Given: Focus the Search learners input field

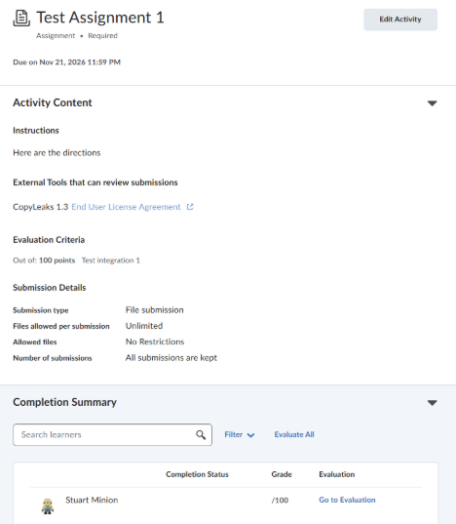Looking at the screenshot, I should (x=112, y=435).
